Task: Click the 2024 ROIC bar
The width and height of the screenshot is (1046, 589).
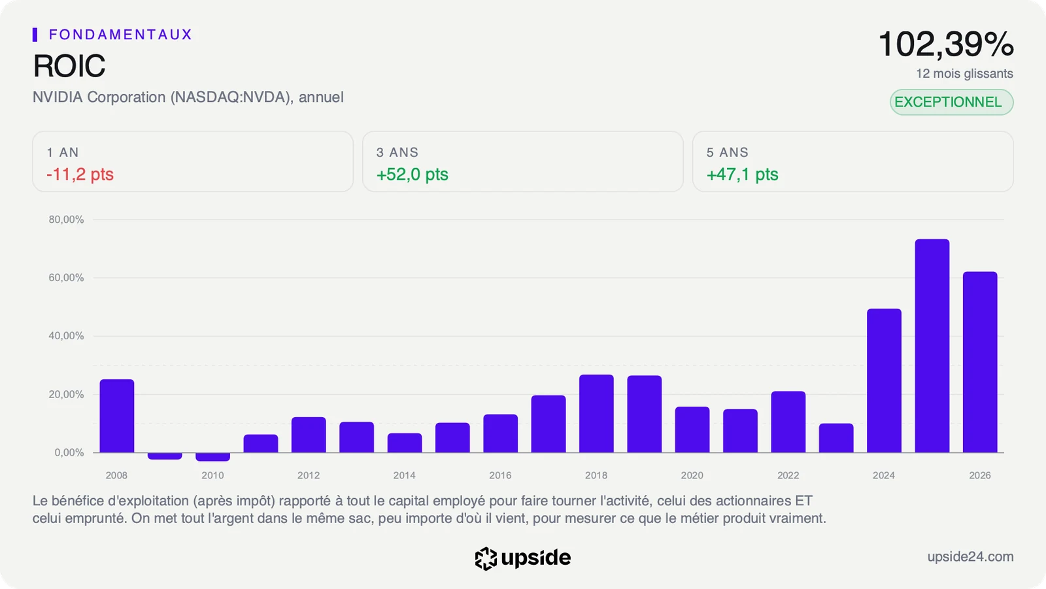Action: [x=884, y=380]
